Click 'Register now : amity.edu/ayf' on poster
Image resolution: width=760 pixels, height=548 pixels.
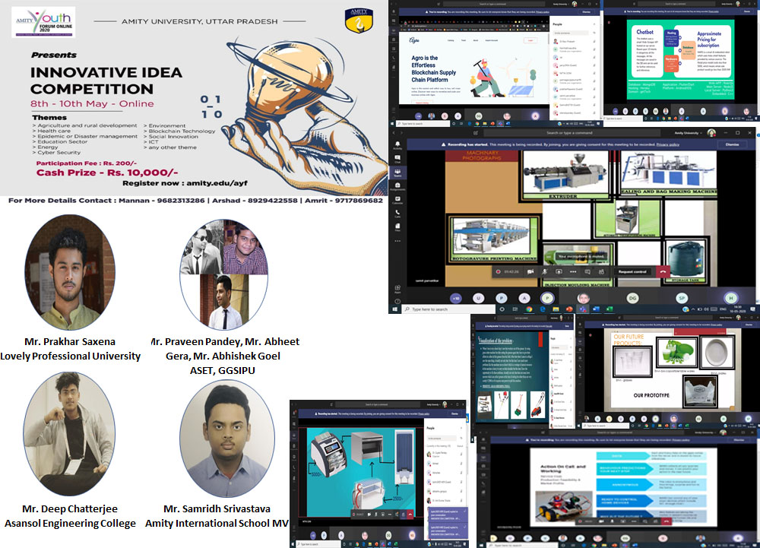tap(185, 183)
